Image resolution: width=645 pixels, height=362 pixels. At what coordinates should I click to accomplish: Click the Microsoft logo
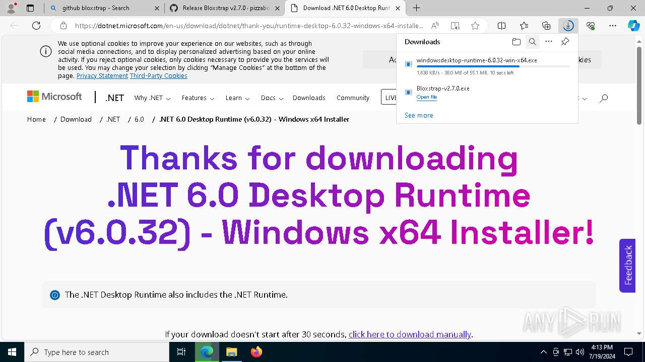point(54,97)
